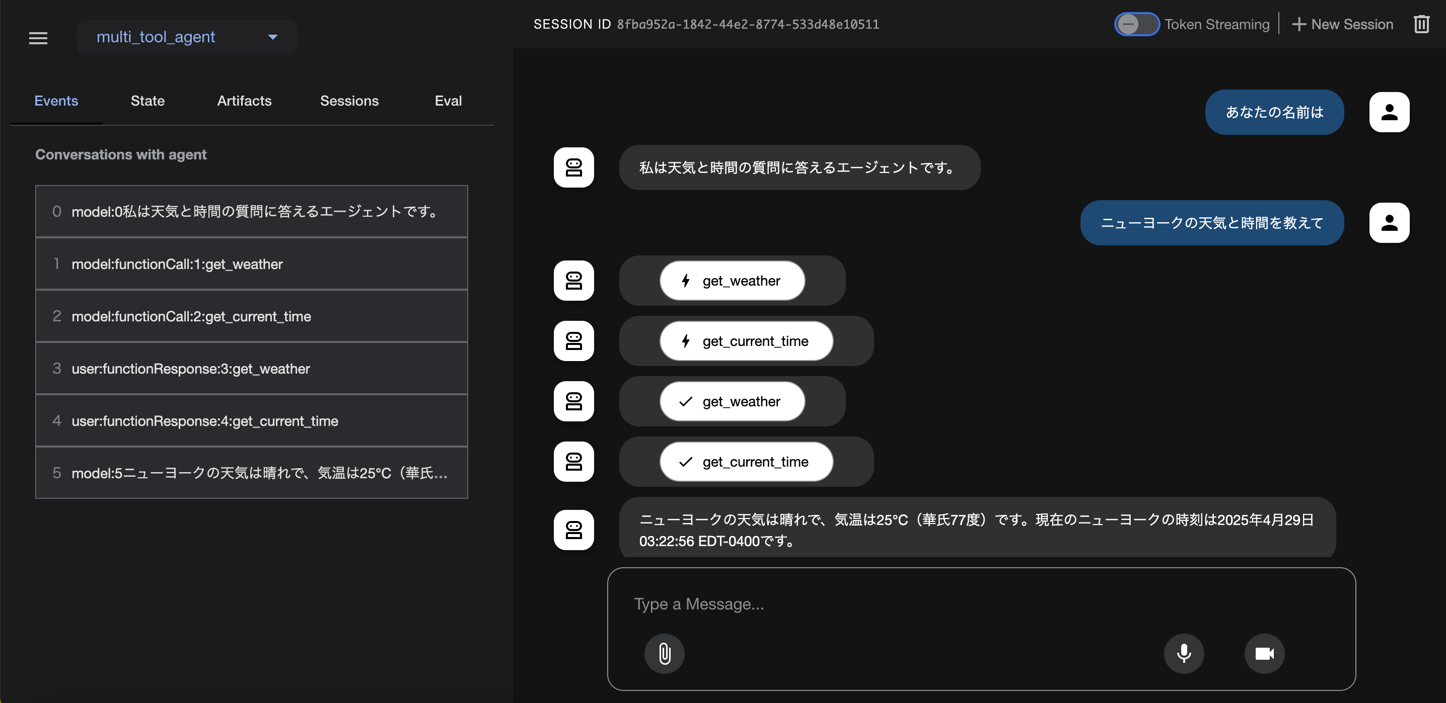Open event 5 final model response
Screen dimensions: 1446x703
(x=251, y=473)
